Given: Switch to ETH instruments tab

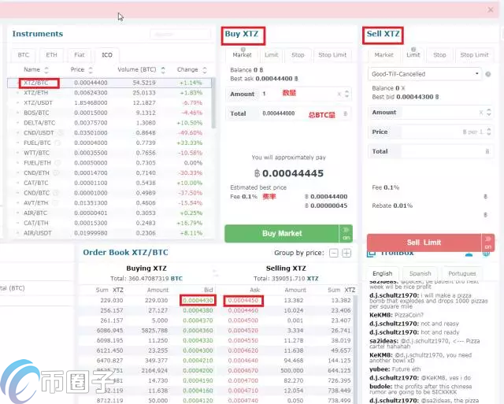Looking at the screenshot, I should [51, 55].
